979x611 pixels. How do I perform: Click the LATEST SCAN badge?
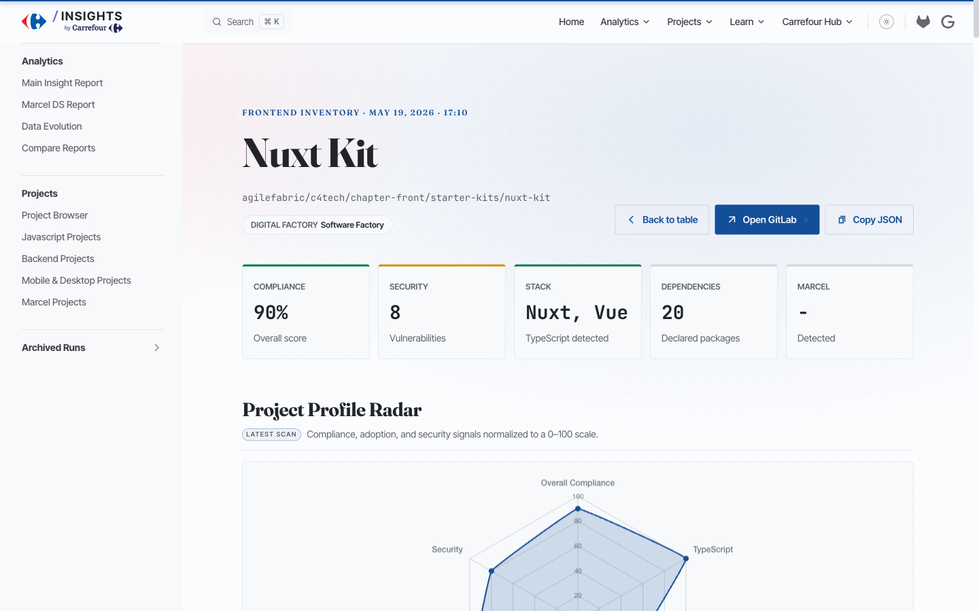pos(271,434)
